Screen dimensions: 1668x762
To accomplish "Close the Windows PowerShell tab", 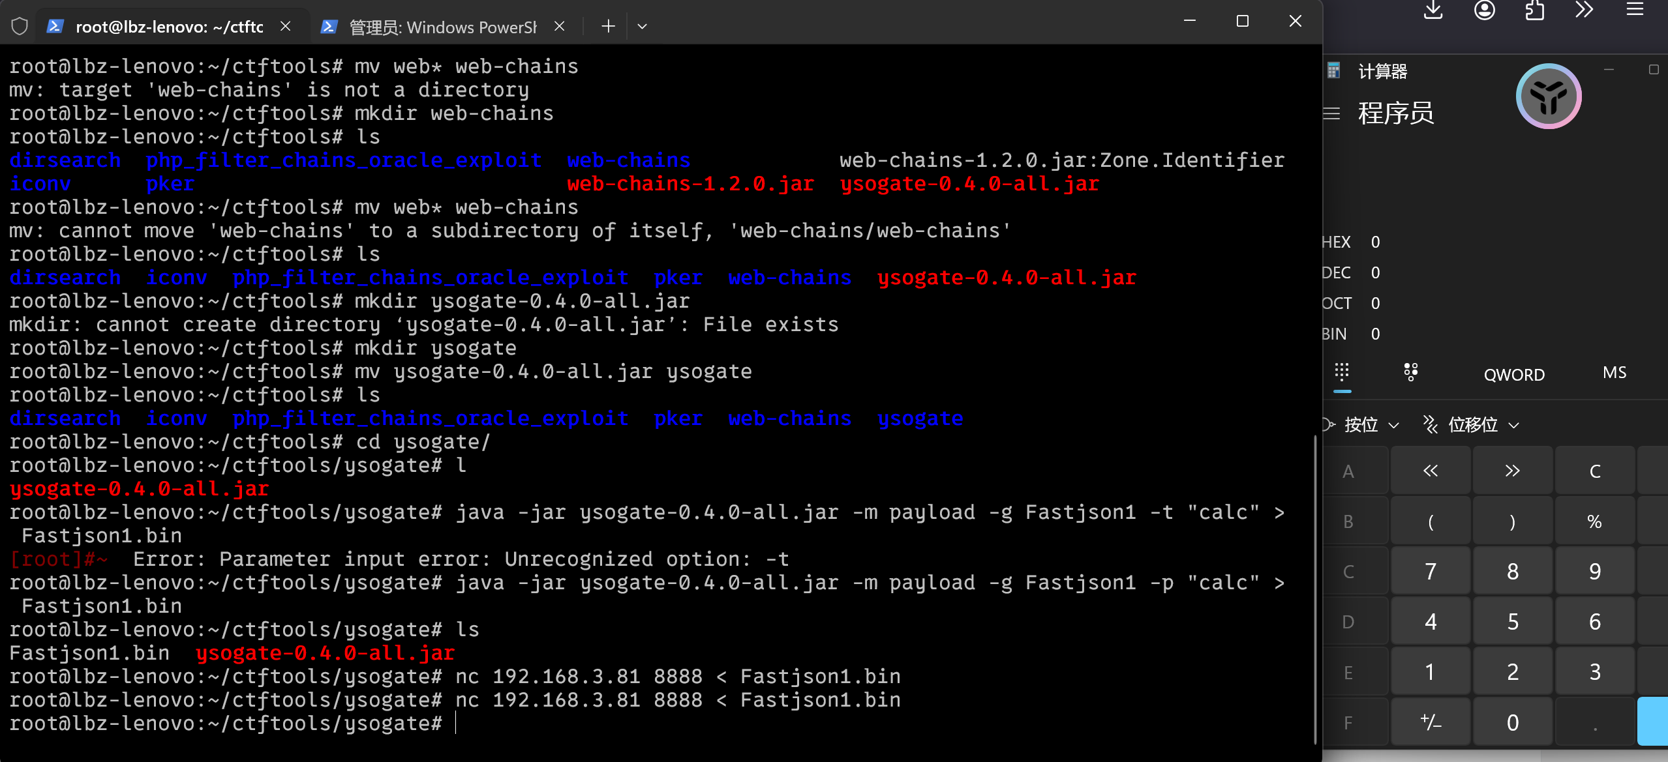I will point(559,26).
